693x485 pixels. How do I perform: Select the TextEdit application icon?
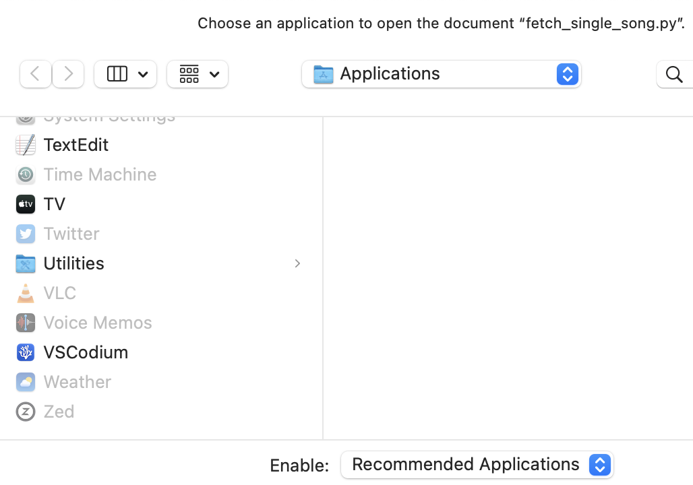(x=25, y=144)
